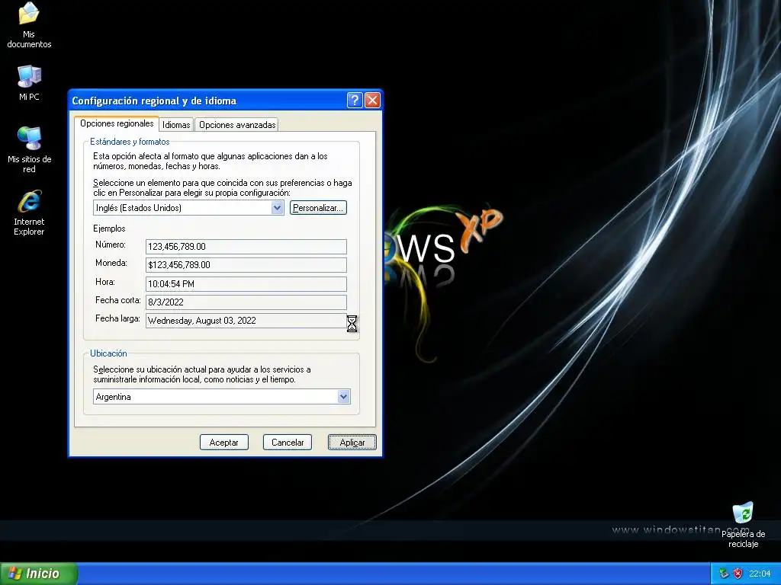Click the Fecha larga example field
The image size is (781, 585).
click(x=246, y=321)
